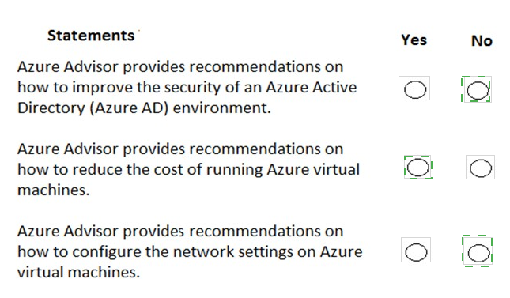Click the line 'Directory (Azure AD) environment.'

[x=144, y=108]
